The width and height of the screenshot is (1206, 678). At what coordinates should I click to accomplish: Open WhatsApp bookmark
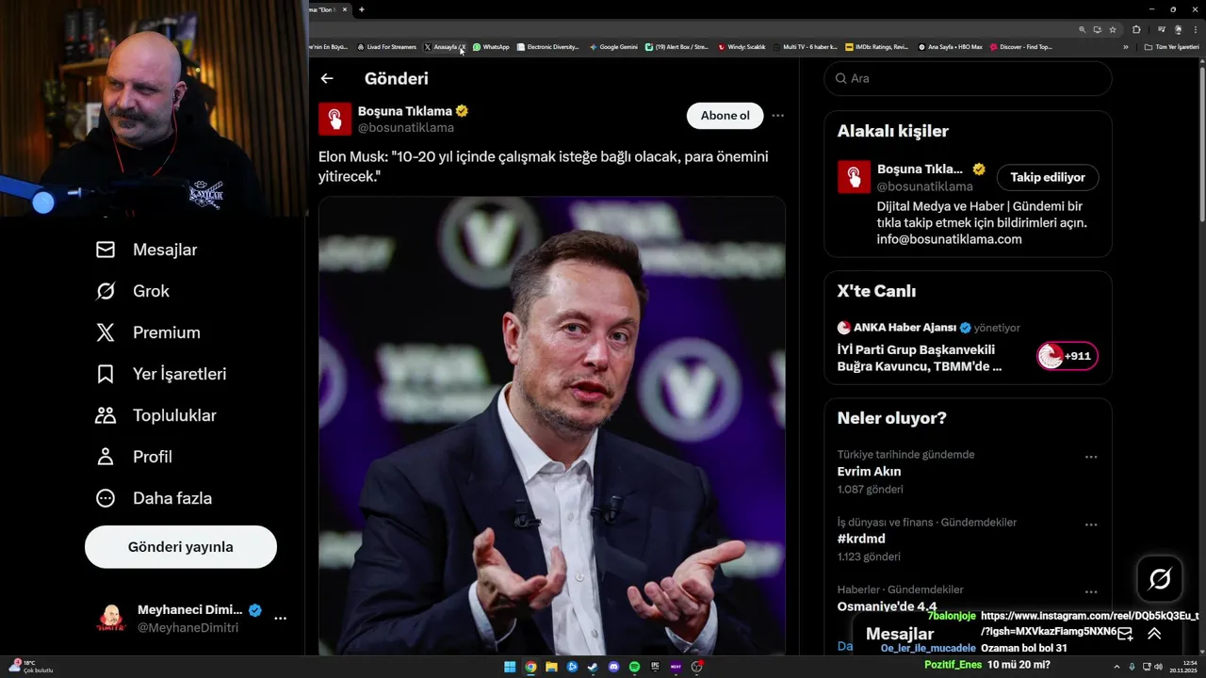coord(491,47)
